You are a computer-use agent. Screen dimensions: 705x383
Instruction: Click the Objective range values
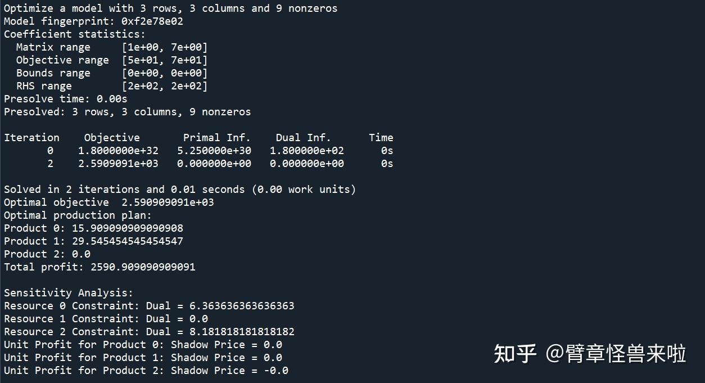(x=165, y=60)
